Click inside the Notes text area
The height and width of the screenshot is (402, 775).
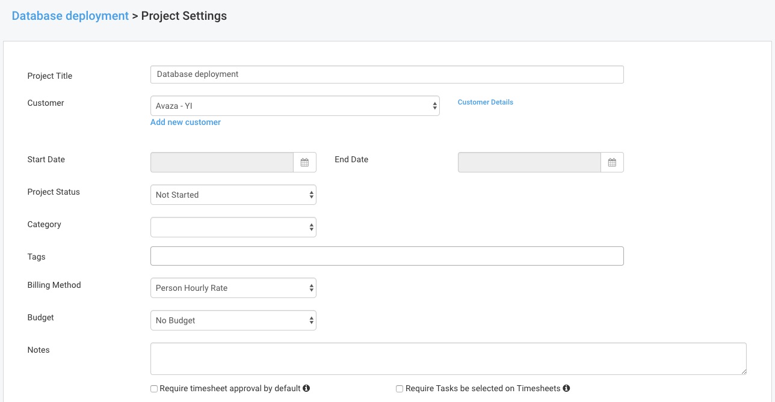tap(448, 359)
